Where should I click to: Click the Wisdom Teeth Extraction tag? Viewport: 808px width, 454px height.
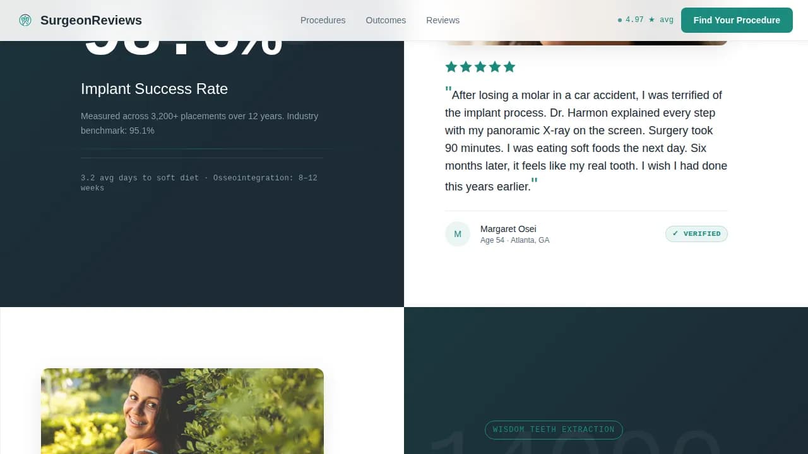click(554, 429)
